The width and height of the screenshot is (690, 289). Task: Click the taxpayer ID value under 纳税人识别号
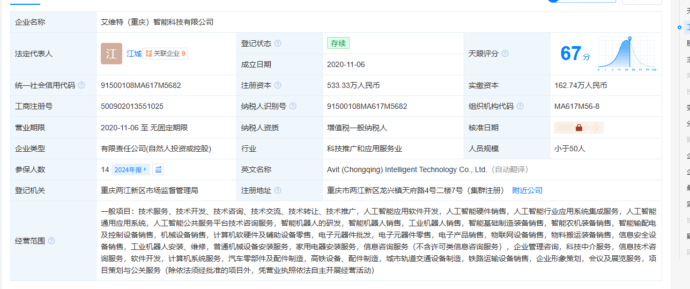(367, 106)
